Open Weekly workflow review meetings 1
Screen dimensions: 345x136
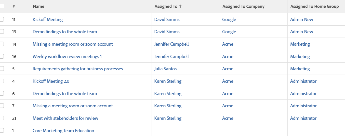(x=67, y=57)
